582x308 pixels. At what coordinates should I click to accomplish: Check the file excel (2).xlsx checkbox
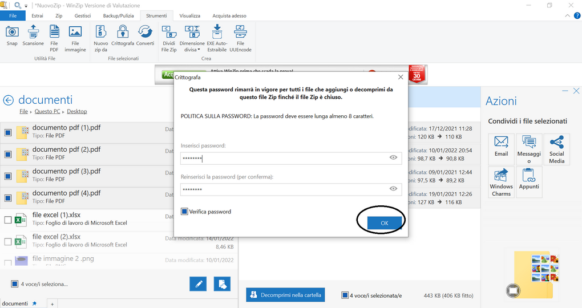coord(8,242)
